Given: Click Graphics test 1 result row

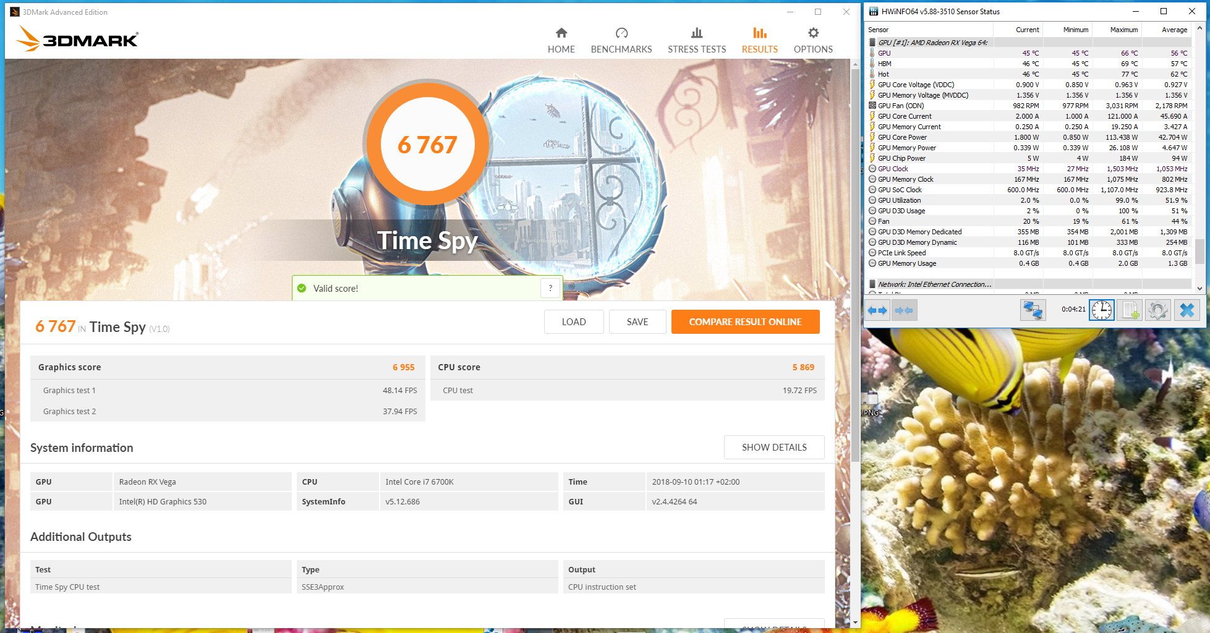Looking at the screenshot, I should [x=228, y=390].
